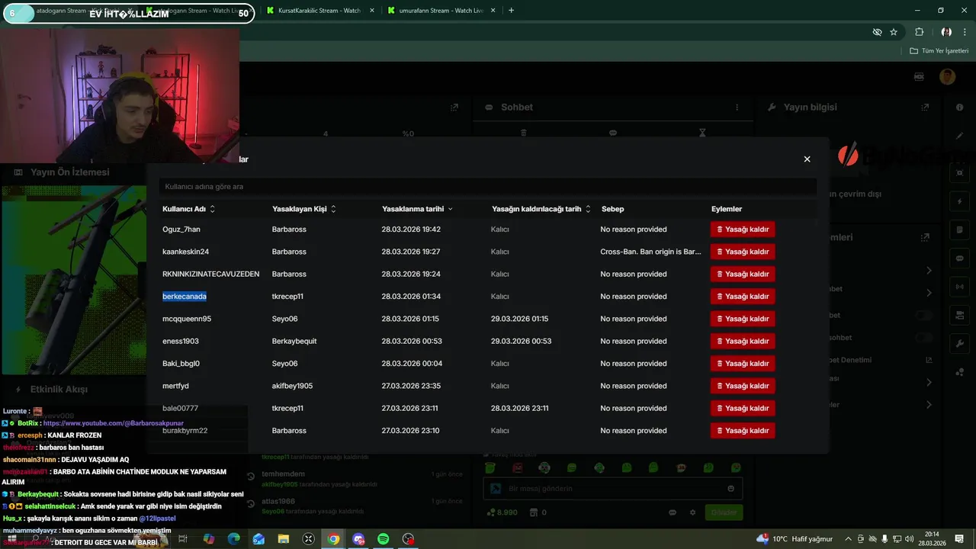Click the chat settings gear icon
This screenshot has width=976, height=549.
(x=692, y=512)
